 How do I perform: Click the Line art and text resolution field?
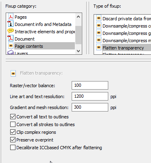pyautogui.click(x=90, y=96)
